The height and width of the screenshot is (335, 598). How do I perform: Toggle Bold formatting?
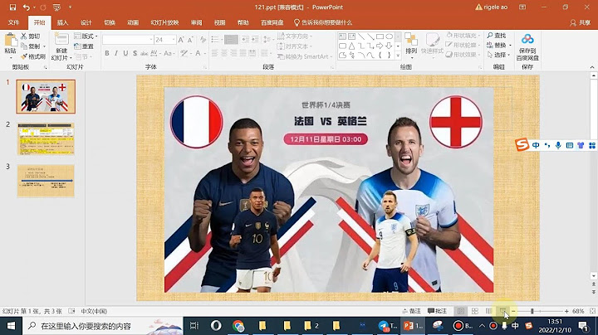[107, 53]
